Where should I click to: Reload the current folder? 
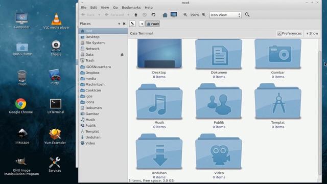click(153, 15)
